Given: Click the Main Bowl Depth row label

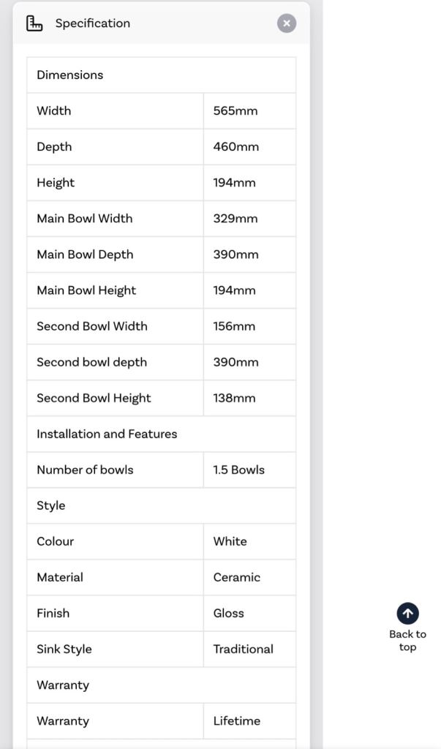Looking at the screenshot, I should 85,255.
